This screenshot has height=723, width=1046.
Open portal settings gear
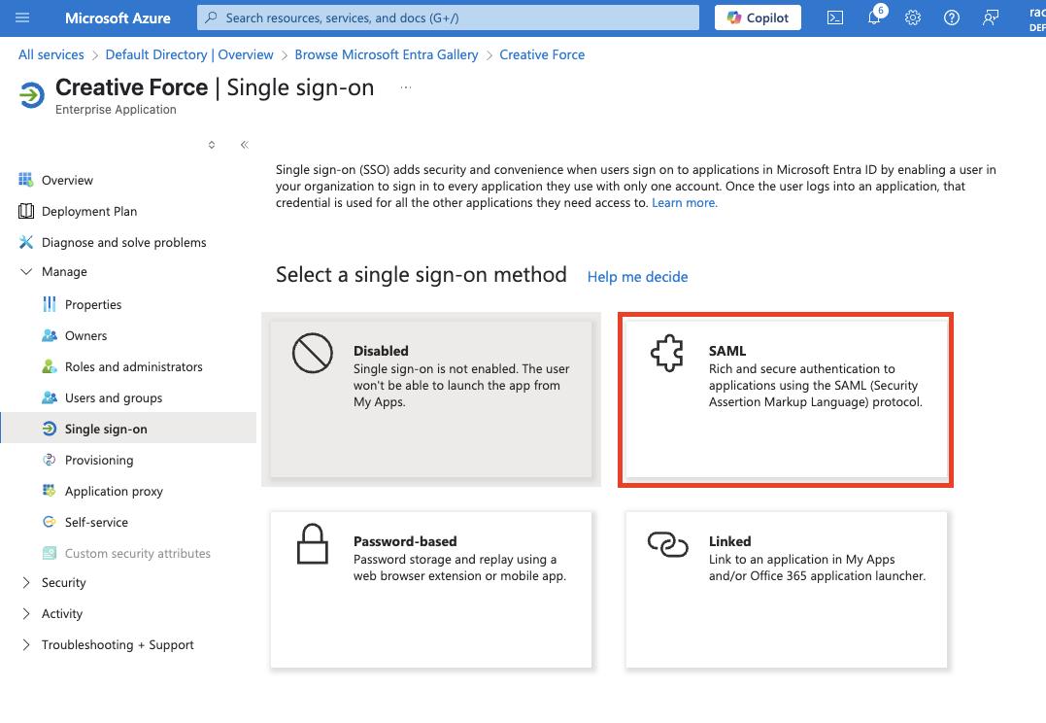coord(913,18)
